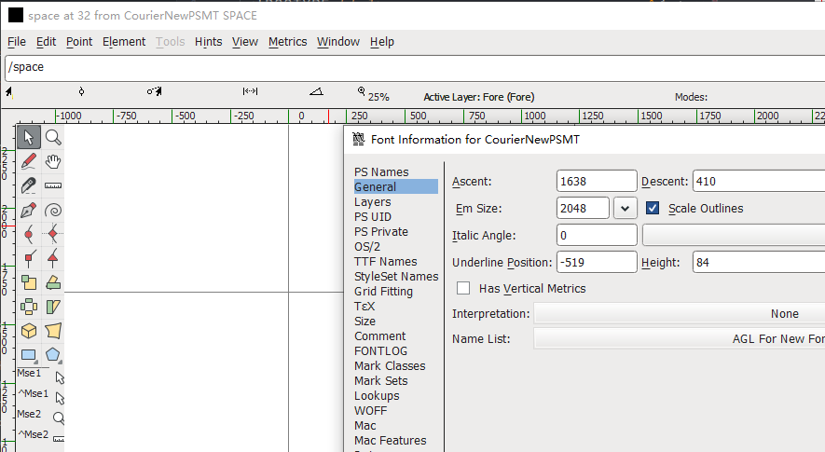Open the Name List dropdown

coord(680,339)
